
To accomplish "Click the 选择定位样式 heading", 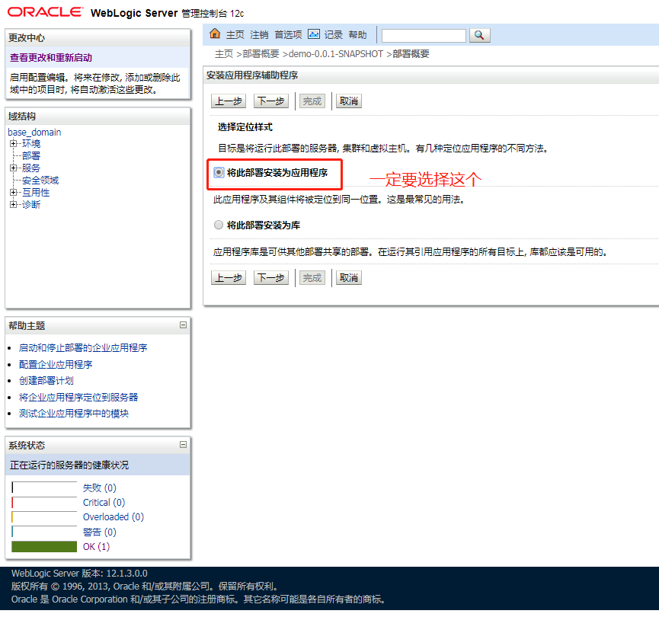I will point(245,127).
